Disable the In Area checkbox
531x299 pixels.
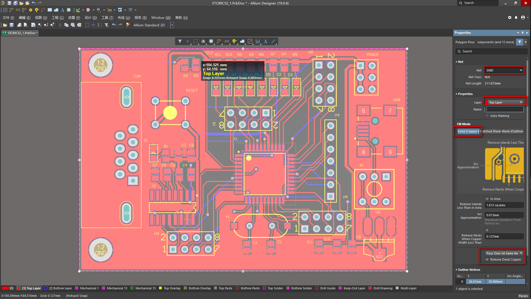click(487, 199)
